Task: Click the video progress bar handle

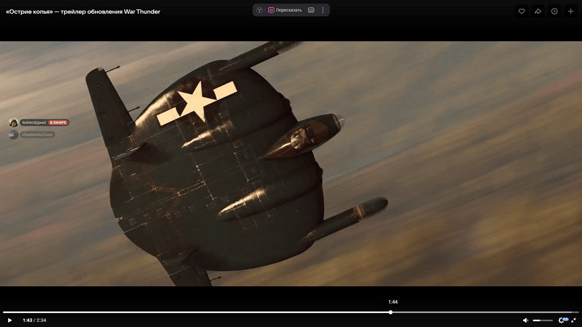Action: 391,312
